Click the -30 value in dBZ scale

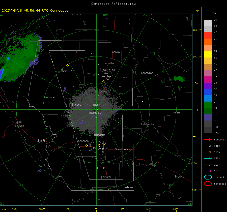(x=216, y=133)
